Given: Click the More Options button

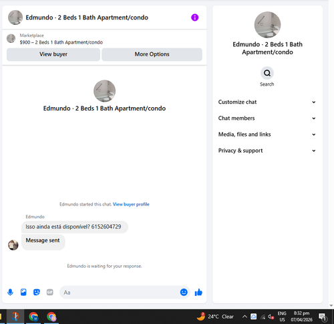Looking at the screenshot, I should pos(152,54).
